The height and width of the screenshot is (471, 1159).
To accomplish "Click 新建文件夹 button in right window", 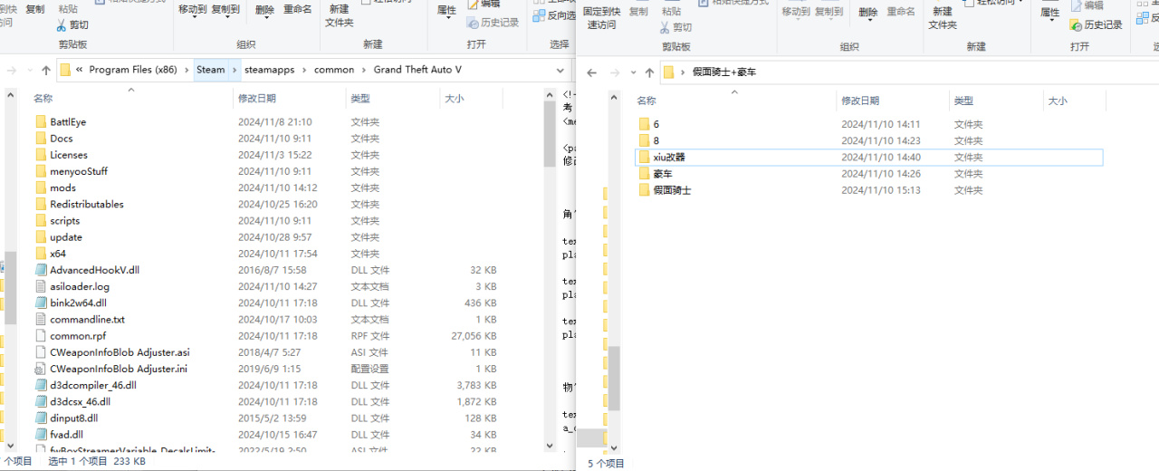I will (x=943, y=18).
